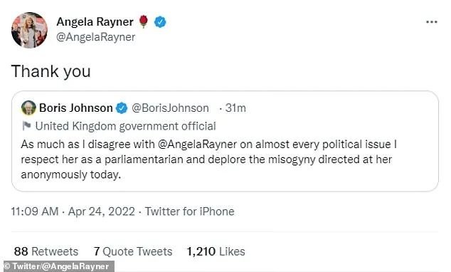This screenshot has width=451, height=272.
Task: Click the Angela Rayner display name
Action: (95, 22)
